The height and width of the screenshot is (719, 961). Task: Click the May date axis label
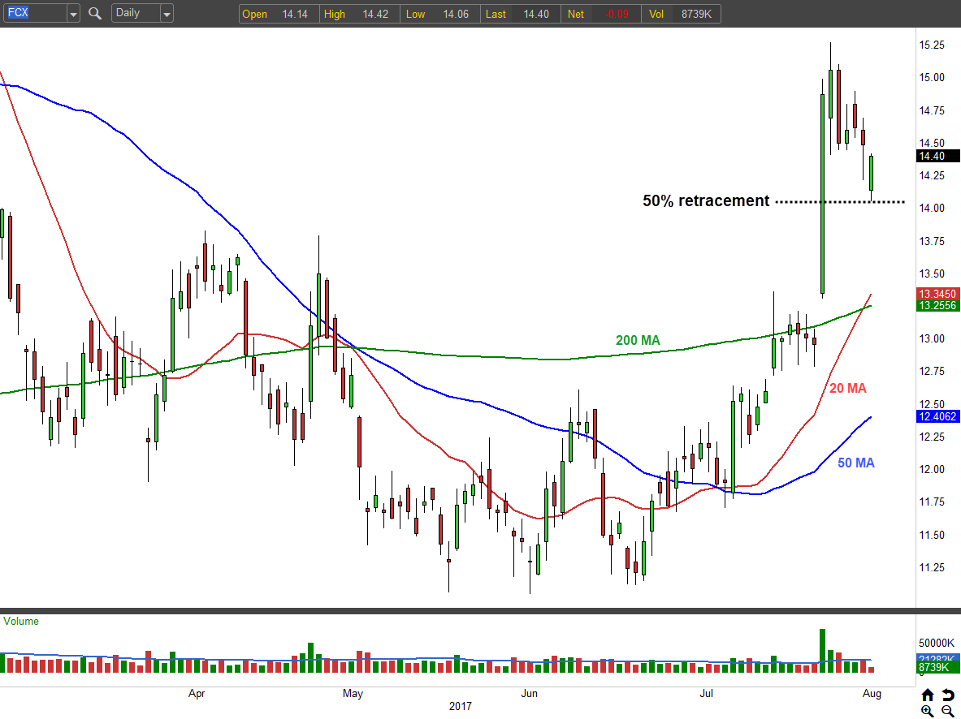(353, 693)
